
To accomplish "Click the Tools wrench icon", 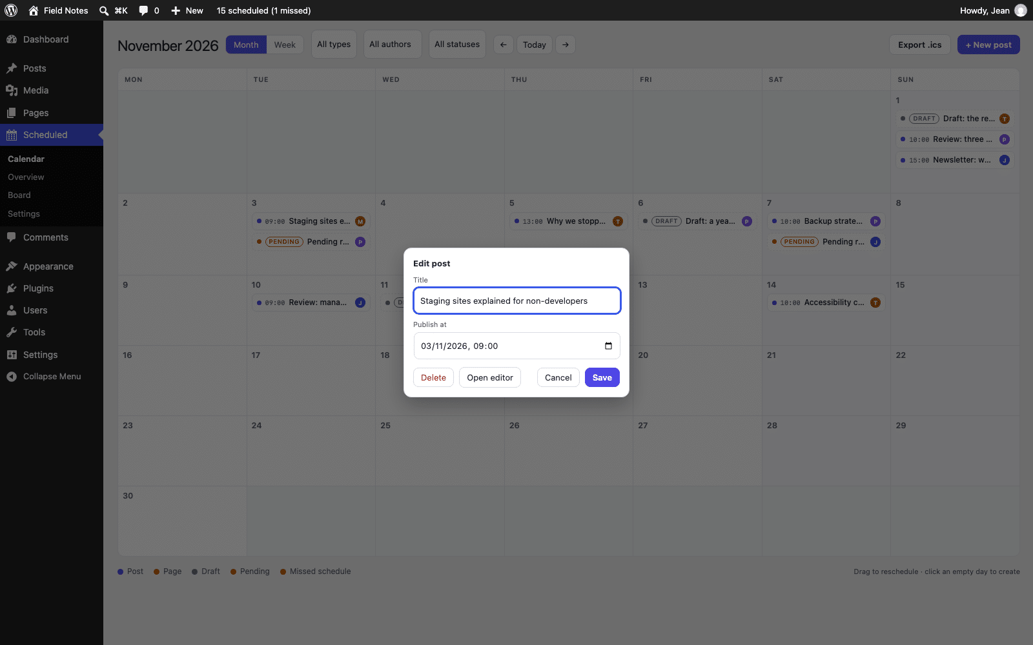I will click(x=12, y=332).
